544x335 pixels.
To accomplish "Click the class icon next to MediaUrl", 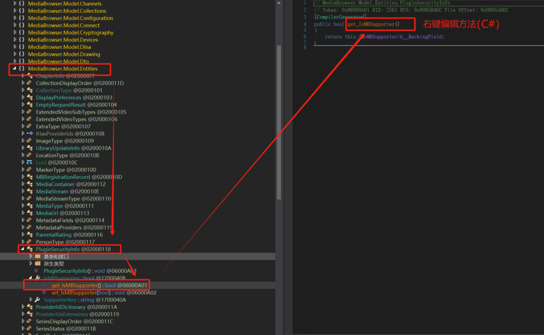I will [x=30, y=213].
